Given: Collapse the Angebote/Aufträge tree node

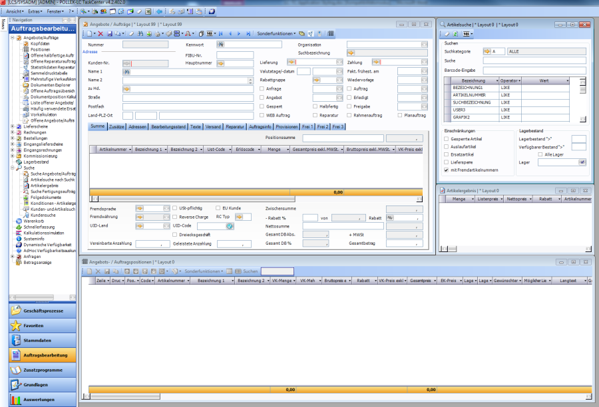Looking at the screenshot, I should [x=13, y=38].
